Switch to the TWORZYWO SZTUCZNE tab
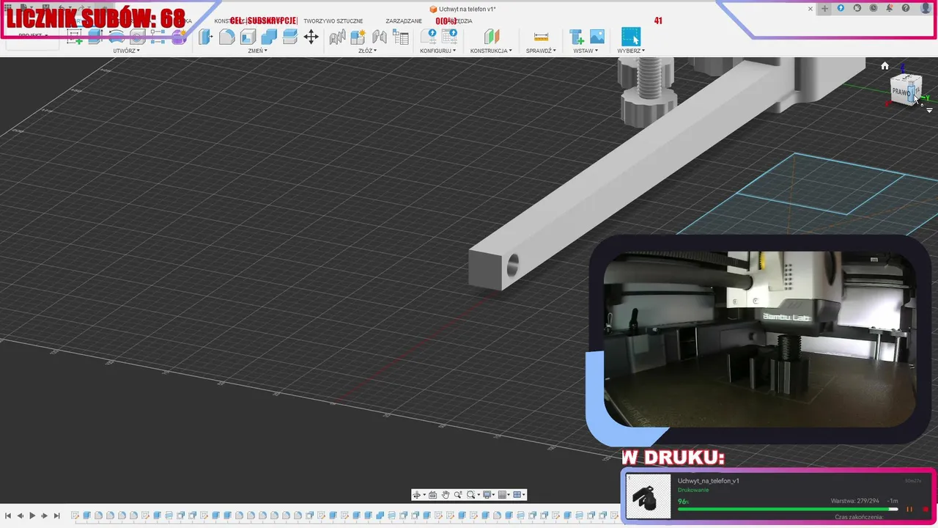Image resolution: width=938 pixels, height=528 pixels. 333,21
